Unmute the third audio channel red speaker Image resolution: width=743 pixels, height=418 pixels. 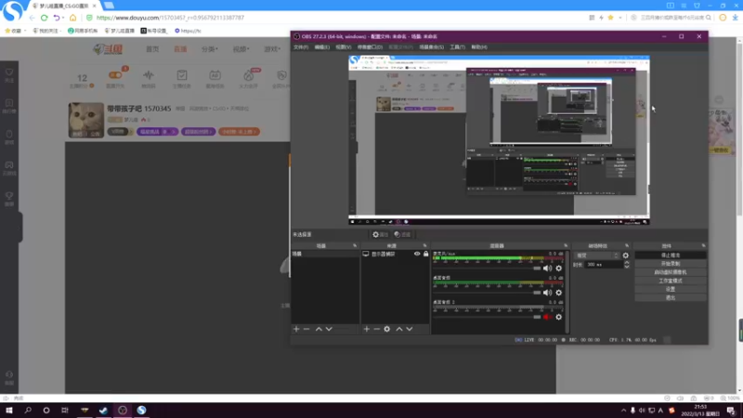547,317
